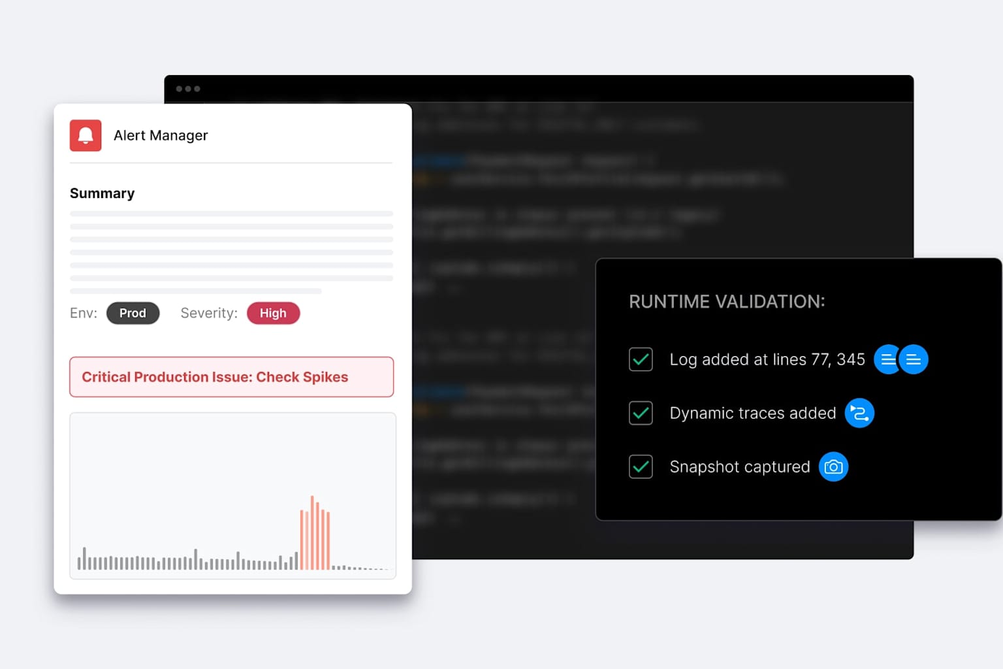This screenshot has width=1003, height=669.
Task: Click inside the alert summary chart area
Action: tap(232, 495)
